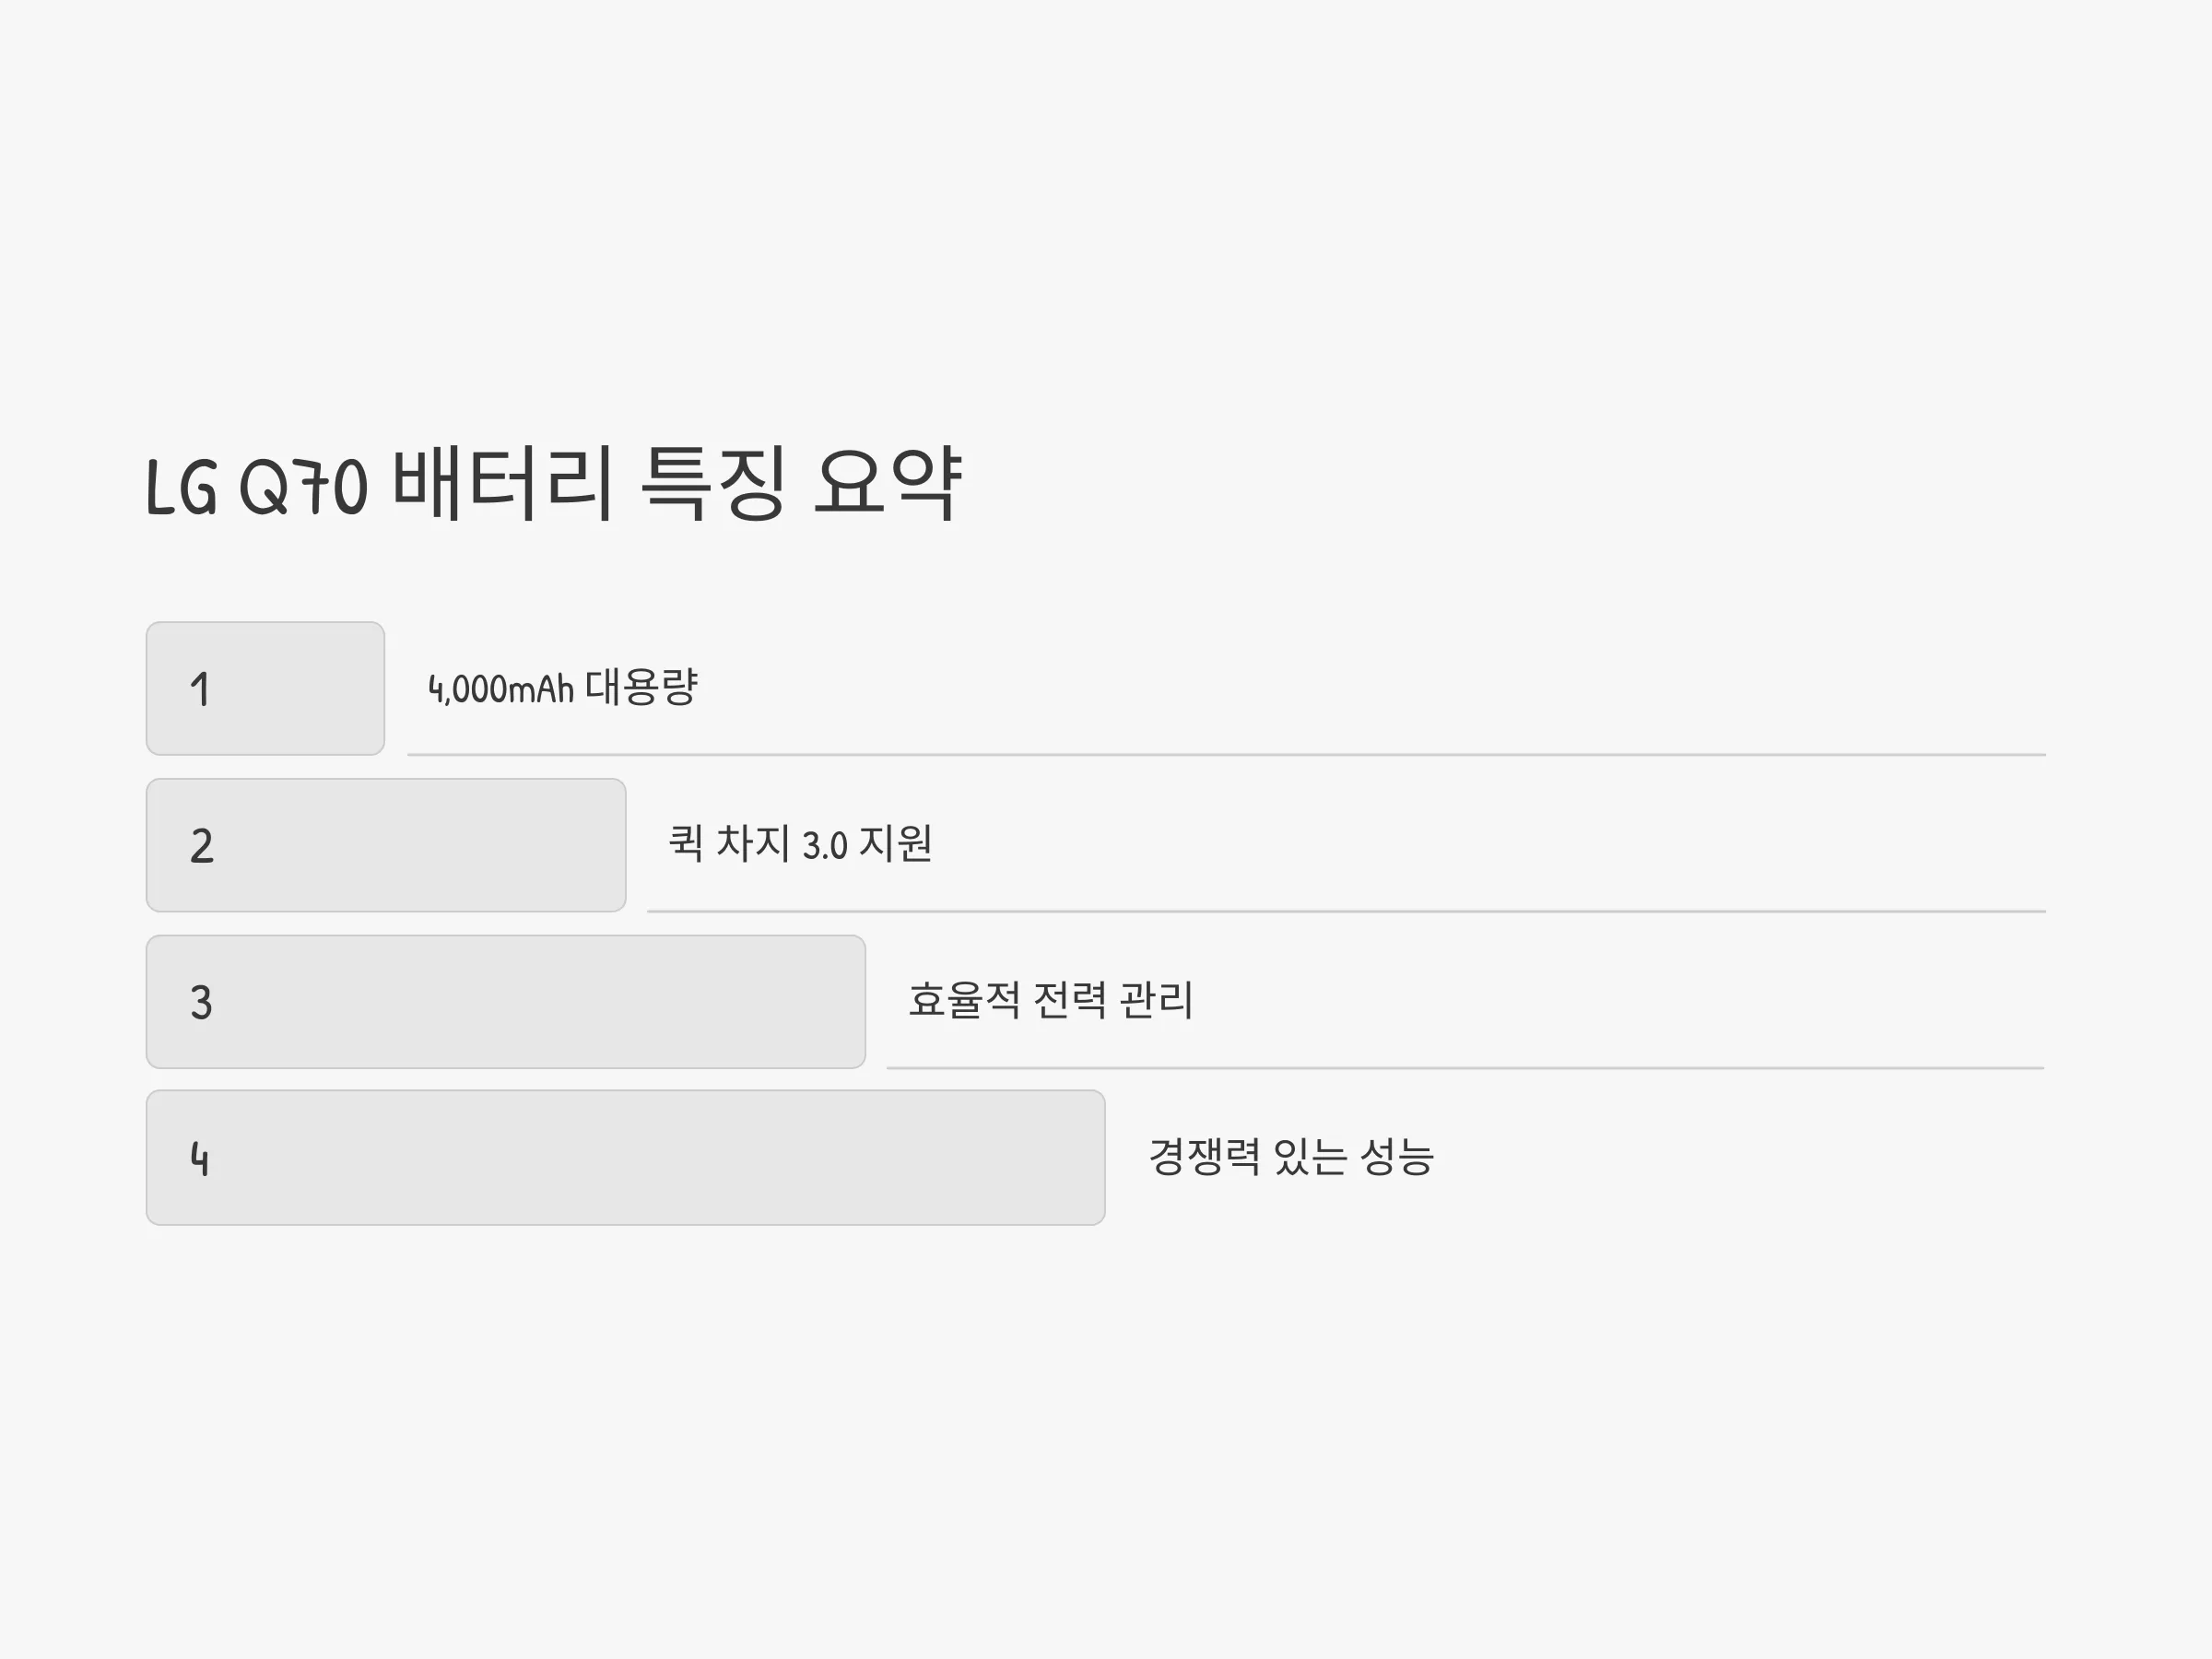Click the word 특징 in the title
The height and width of the screenshot is (1659, 2212).
(713, 484)
